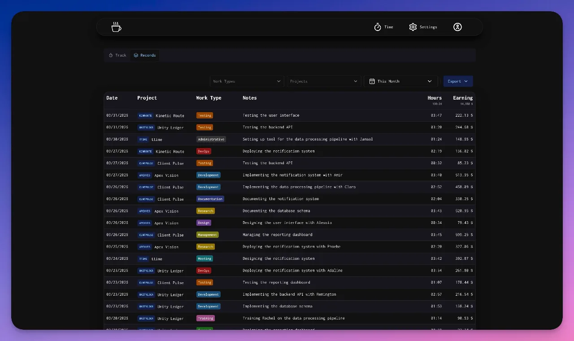Image resolution: width=574 pixels, height=341 pixels.
Task: Open the Work Types filter dropdown
Action: (247, 81)
